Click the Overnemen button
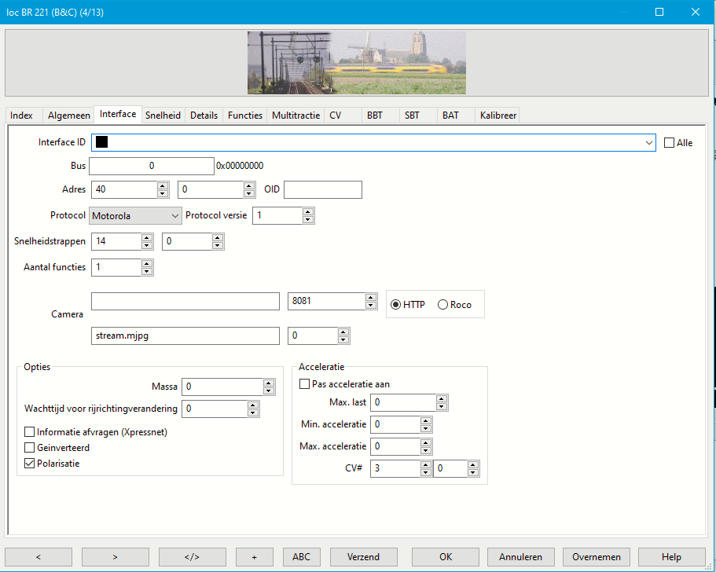Viewport: 716px width, 572px height. [596, 557]
